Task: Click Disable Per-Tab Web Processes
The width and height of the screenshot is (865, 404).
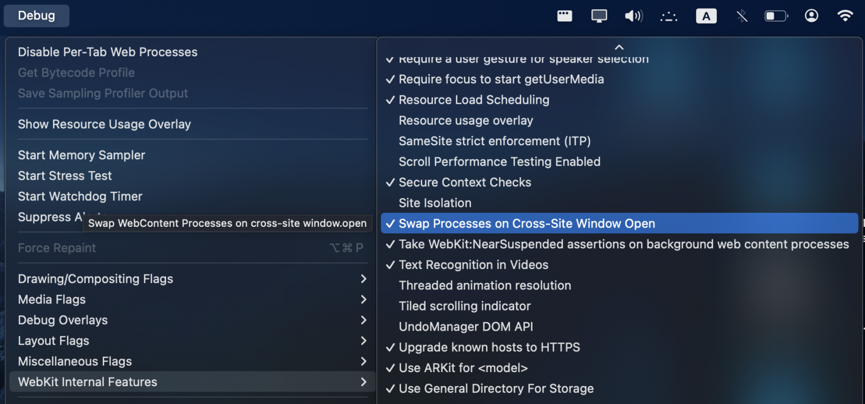Action: [x=108, y=52]
